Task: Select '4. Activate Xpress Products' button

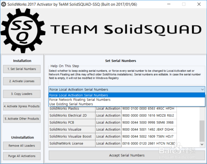Action: click(22, 106)
